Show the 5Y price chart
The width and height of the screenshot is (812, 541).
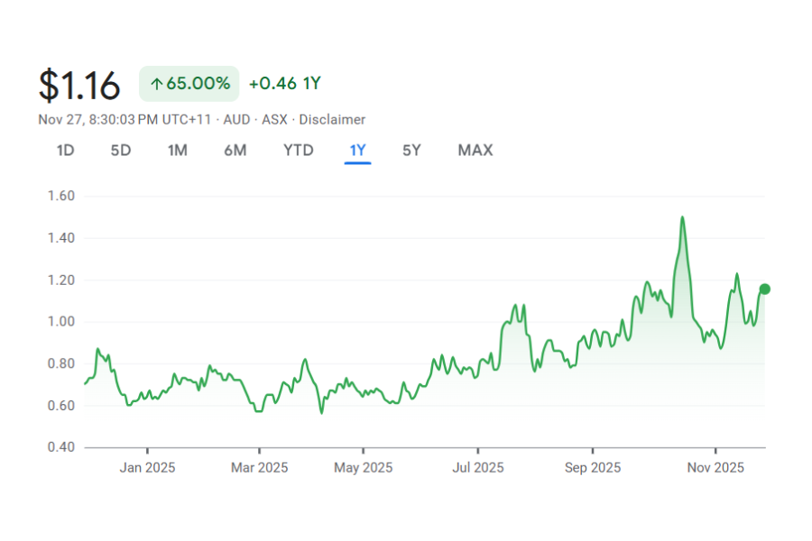[411, 151]
